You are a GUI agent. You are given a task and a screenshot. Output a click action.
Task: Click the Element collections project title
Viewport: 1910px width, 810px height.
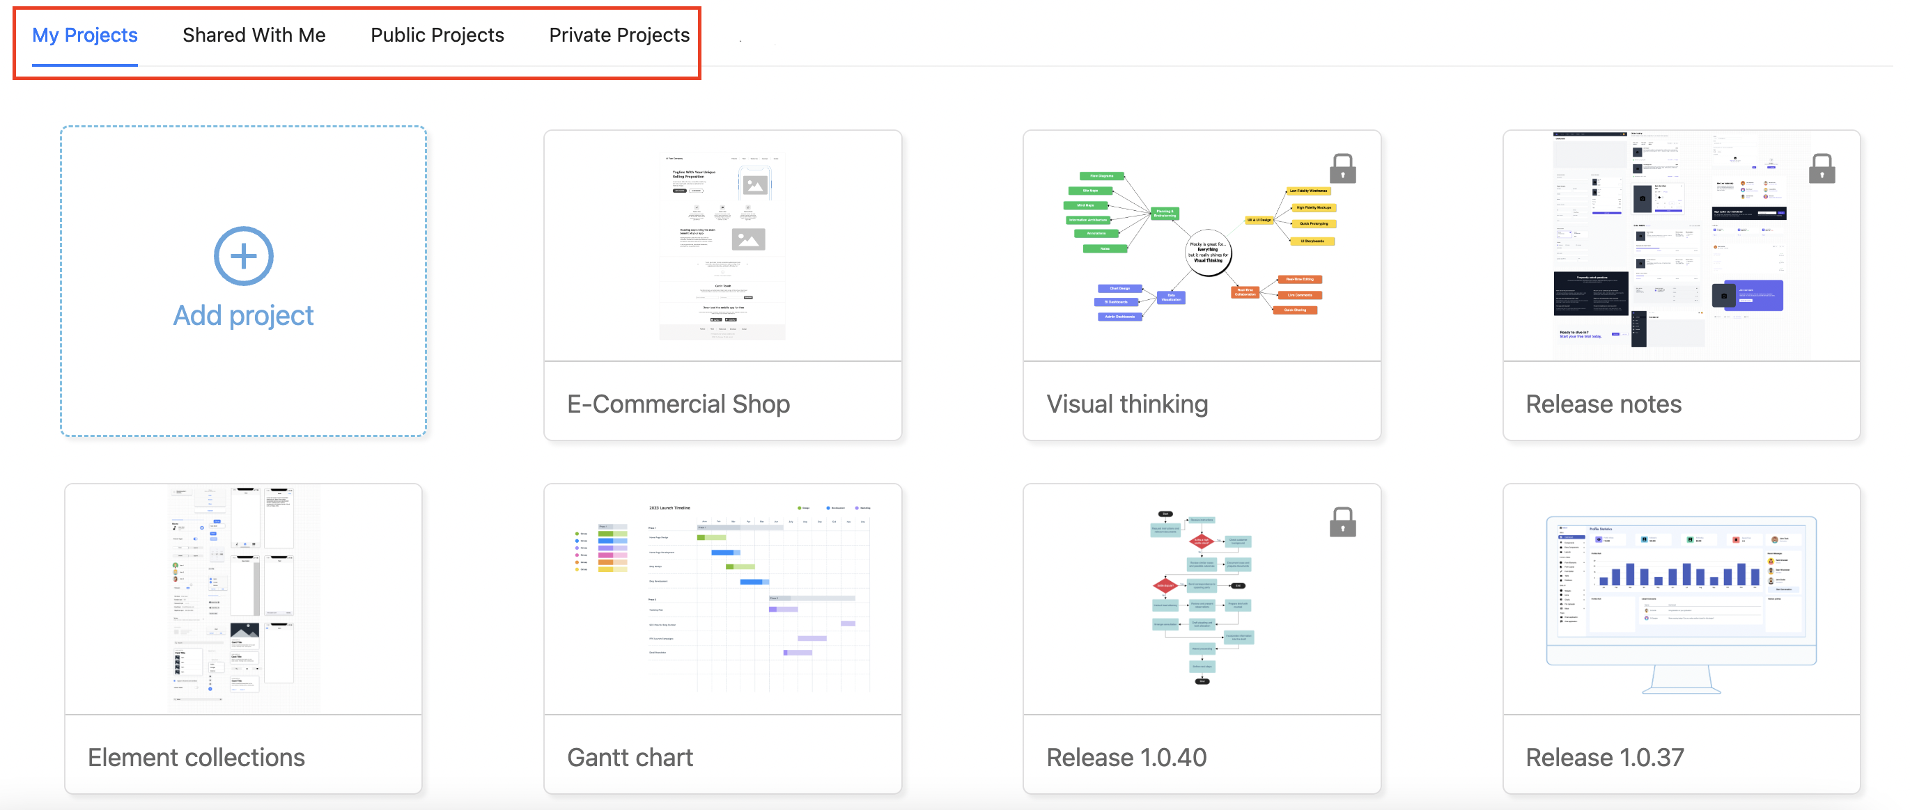pos(196,757)
